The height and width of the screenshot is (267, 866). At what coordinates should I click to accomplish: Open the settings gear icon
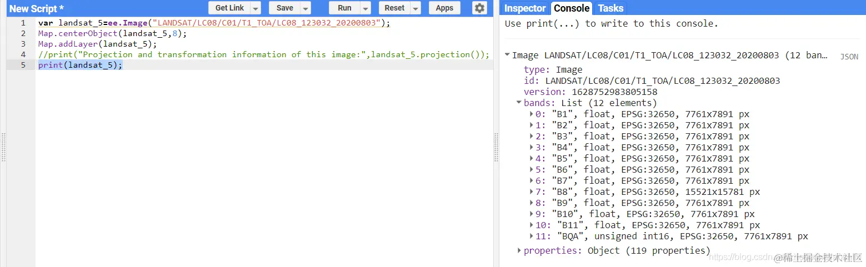click(x=479, y=8)
